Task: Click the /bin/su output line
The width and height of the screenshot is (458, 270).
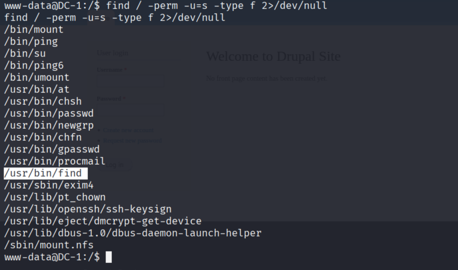Action: coord(25,54)
